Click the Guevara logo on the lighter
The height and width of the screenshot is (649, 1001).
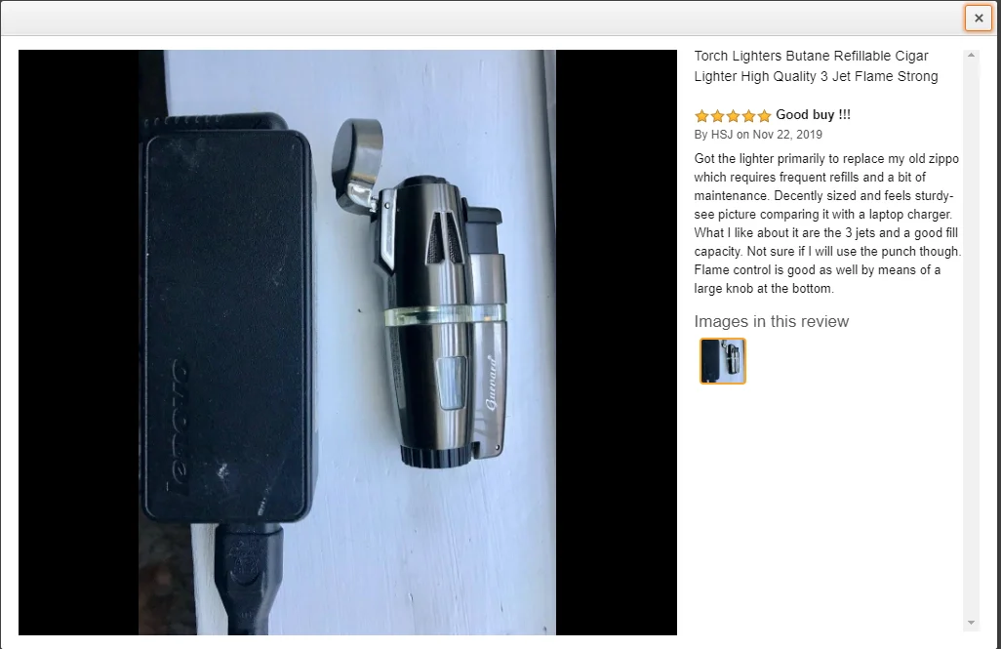tap(492, 382)
